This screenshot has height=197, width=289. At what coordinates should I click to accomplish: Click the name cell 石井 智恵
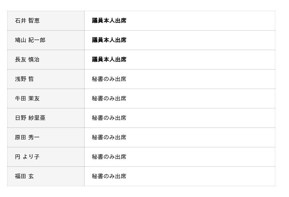click(27, 21)
